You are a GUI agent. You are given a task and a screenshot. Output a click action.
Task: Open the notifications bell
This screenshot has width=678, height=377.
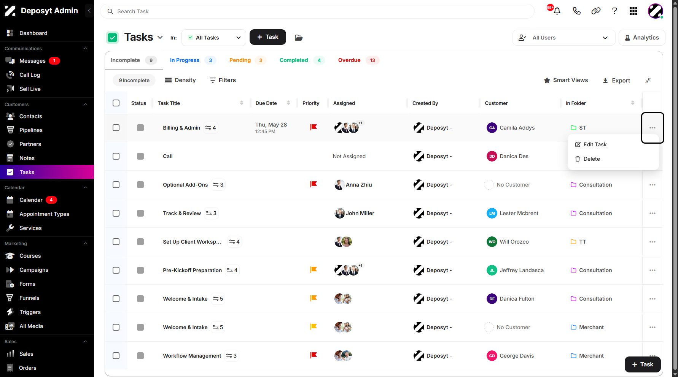[557, 11]
